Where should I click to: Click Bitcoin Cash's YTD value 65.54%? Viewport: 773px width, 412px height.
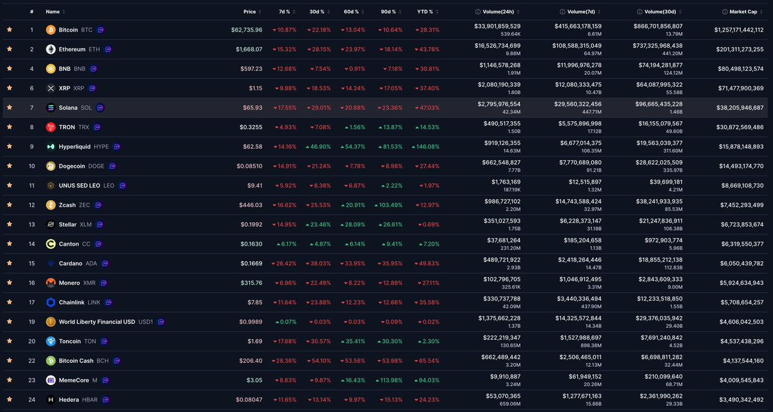point(428,360)
